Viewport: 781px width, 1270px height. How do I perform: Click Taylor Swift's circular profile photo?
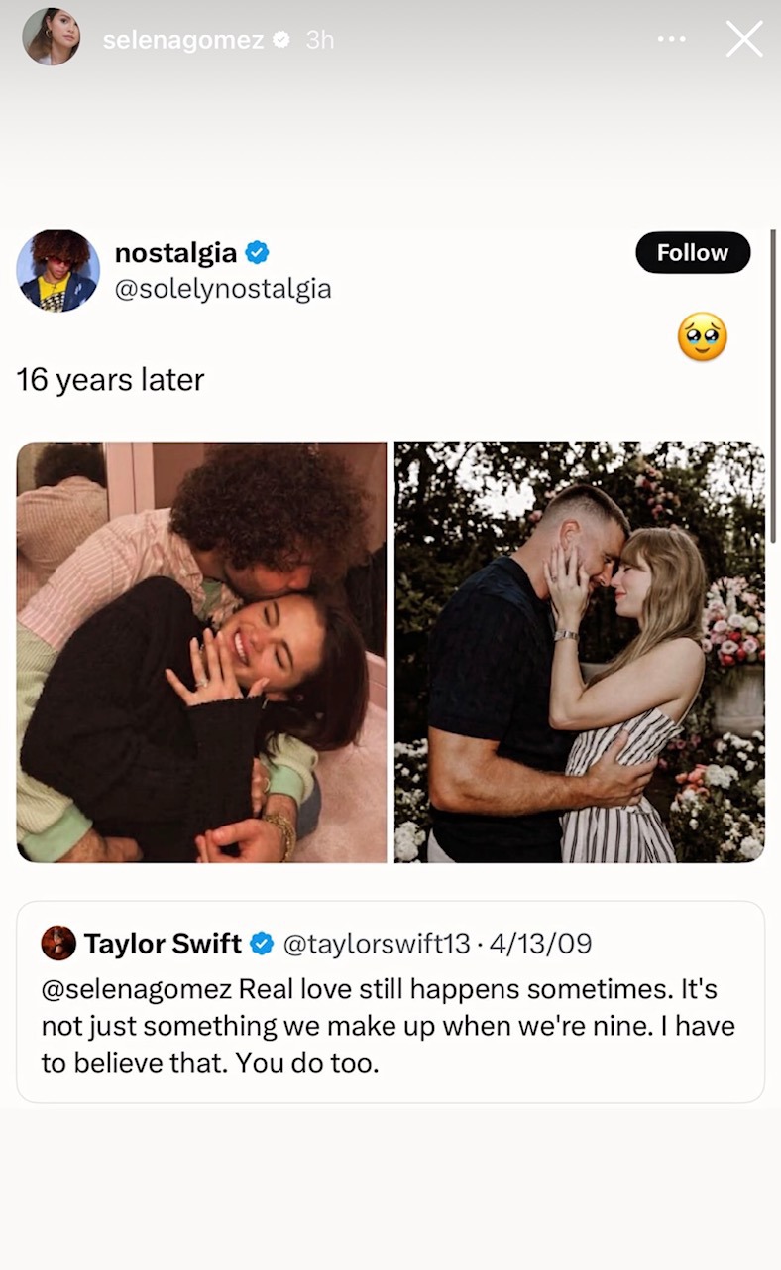click(57, 944)
